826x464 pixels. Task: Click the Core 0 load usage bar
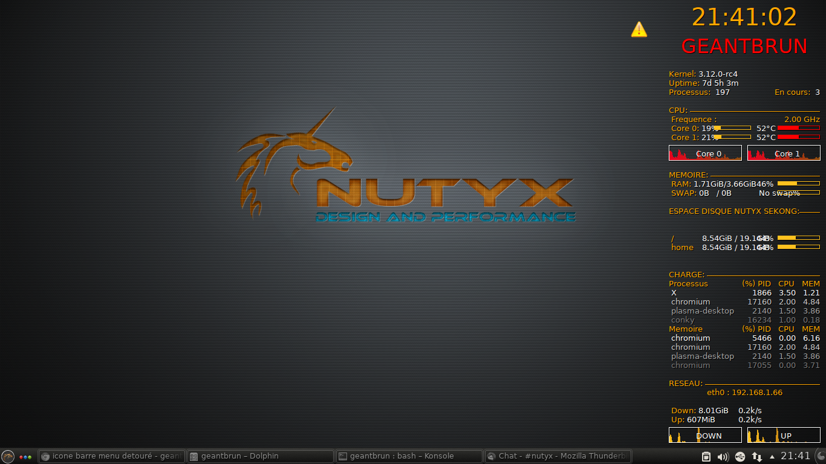[732, 128]
